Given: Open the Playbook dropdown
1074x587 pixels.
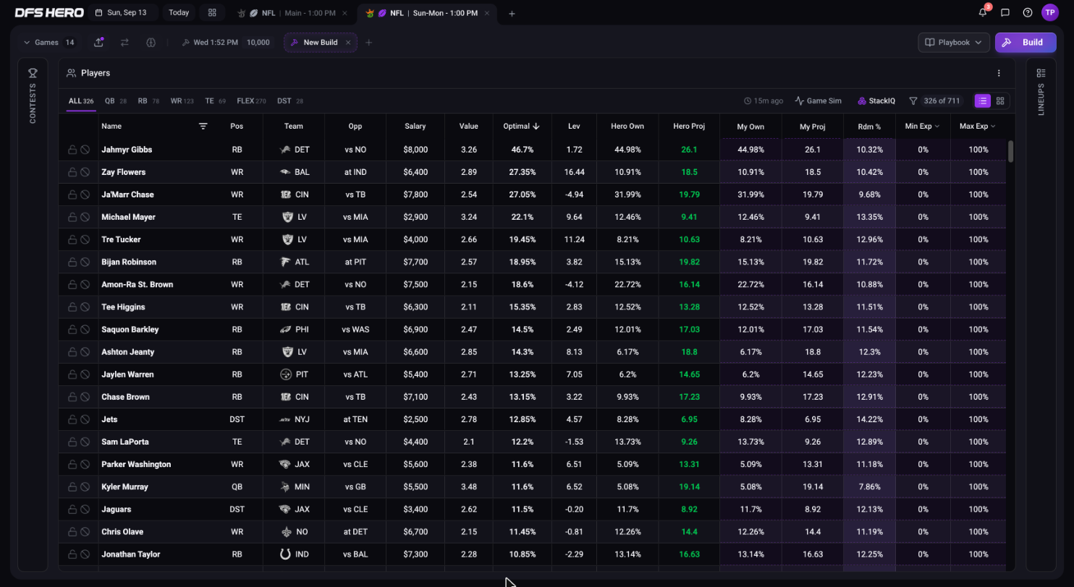Looking at the screenshot, I should [x=954, y=43].
